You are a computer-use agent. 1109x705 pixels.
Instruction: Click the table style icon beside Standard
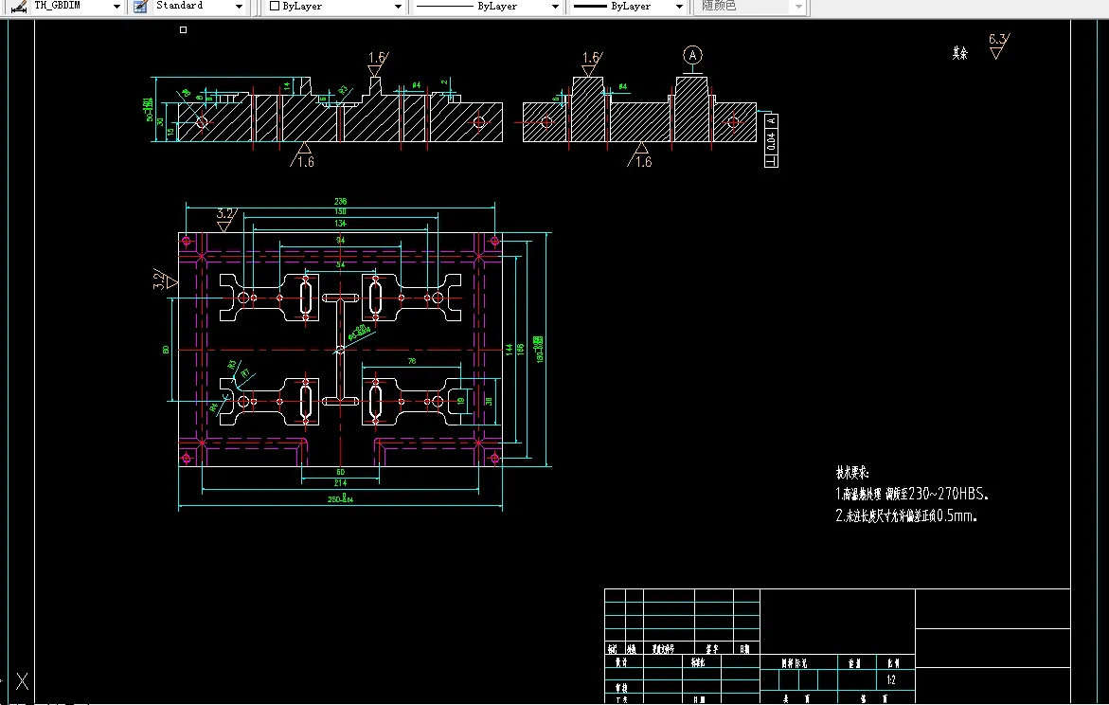[x=141, y=7]
